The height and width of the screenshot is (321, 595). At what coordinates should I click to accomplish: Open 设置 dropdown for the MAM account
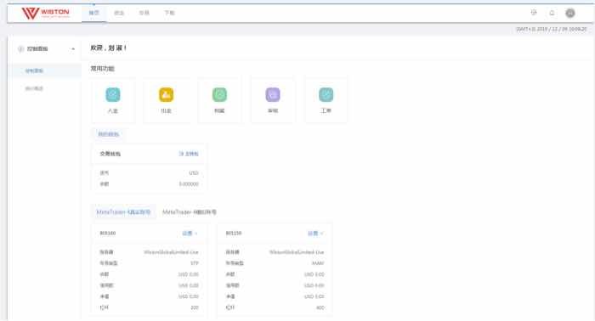[x=315, y=234]
